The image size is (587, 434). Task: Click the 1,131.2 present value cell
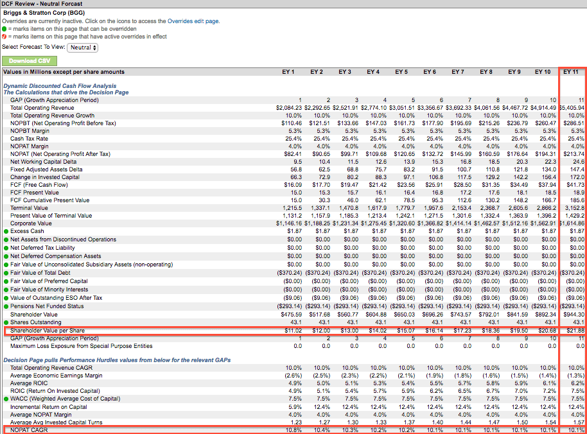[292, 216]
